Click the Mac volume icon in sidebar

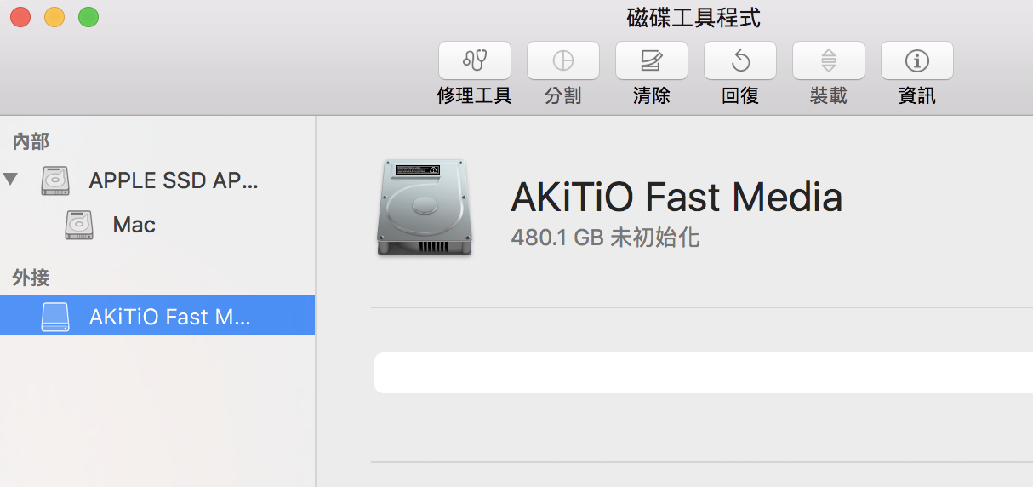click(x=79, y=225)
